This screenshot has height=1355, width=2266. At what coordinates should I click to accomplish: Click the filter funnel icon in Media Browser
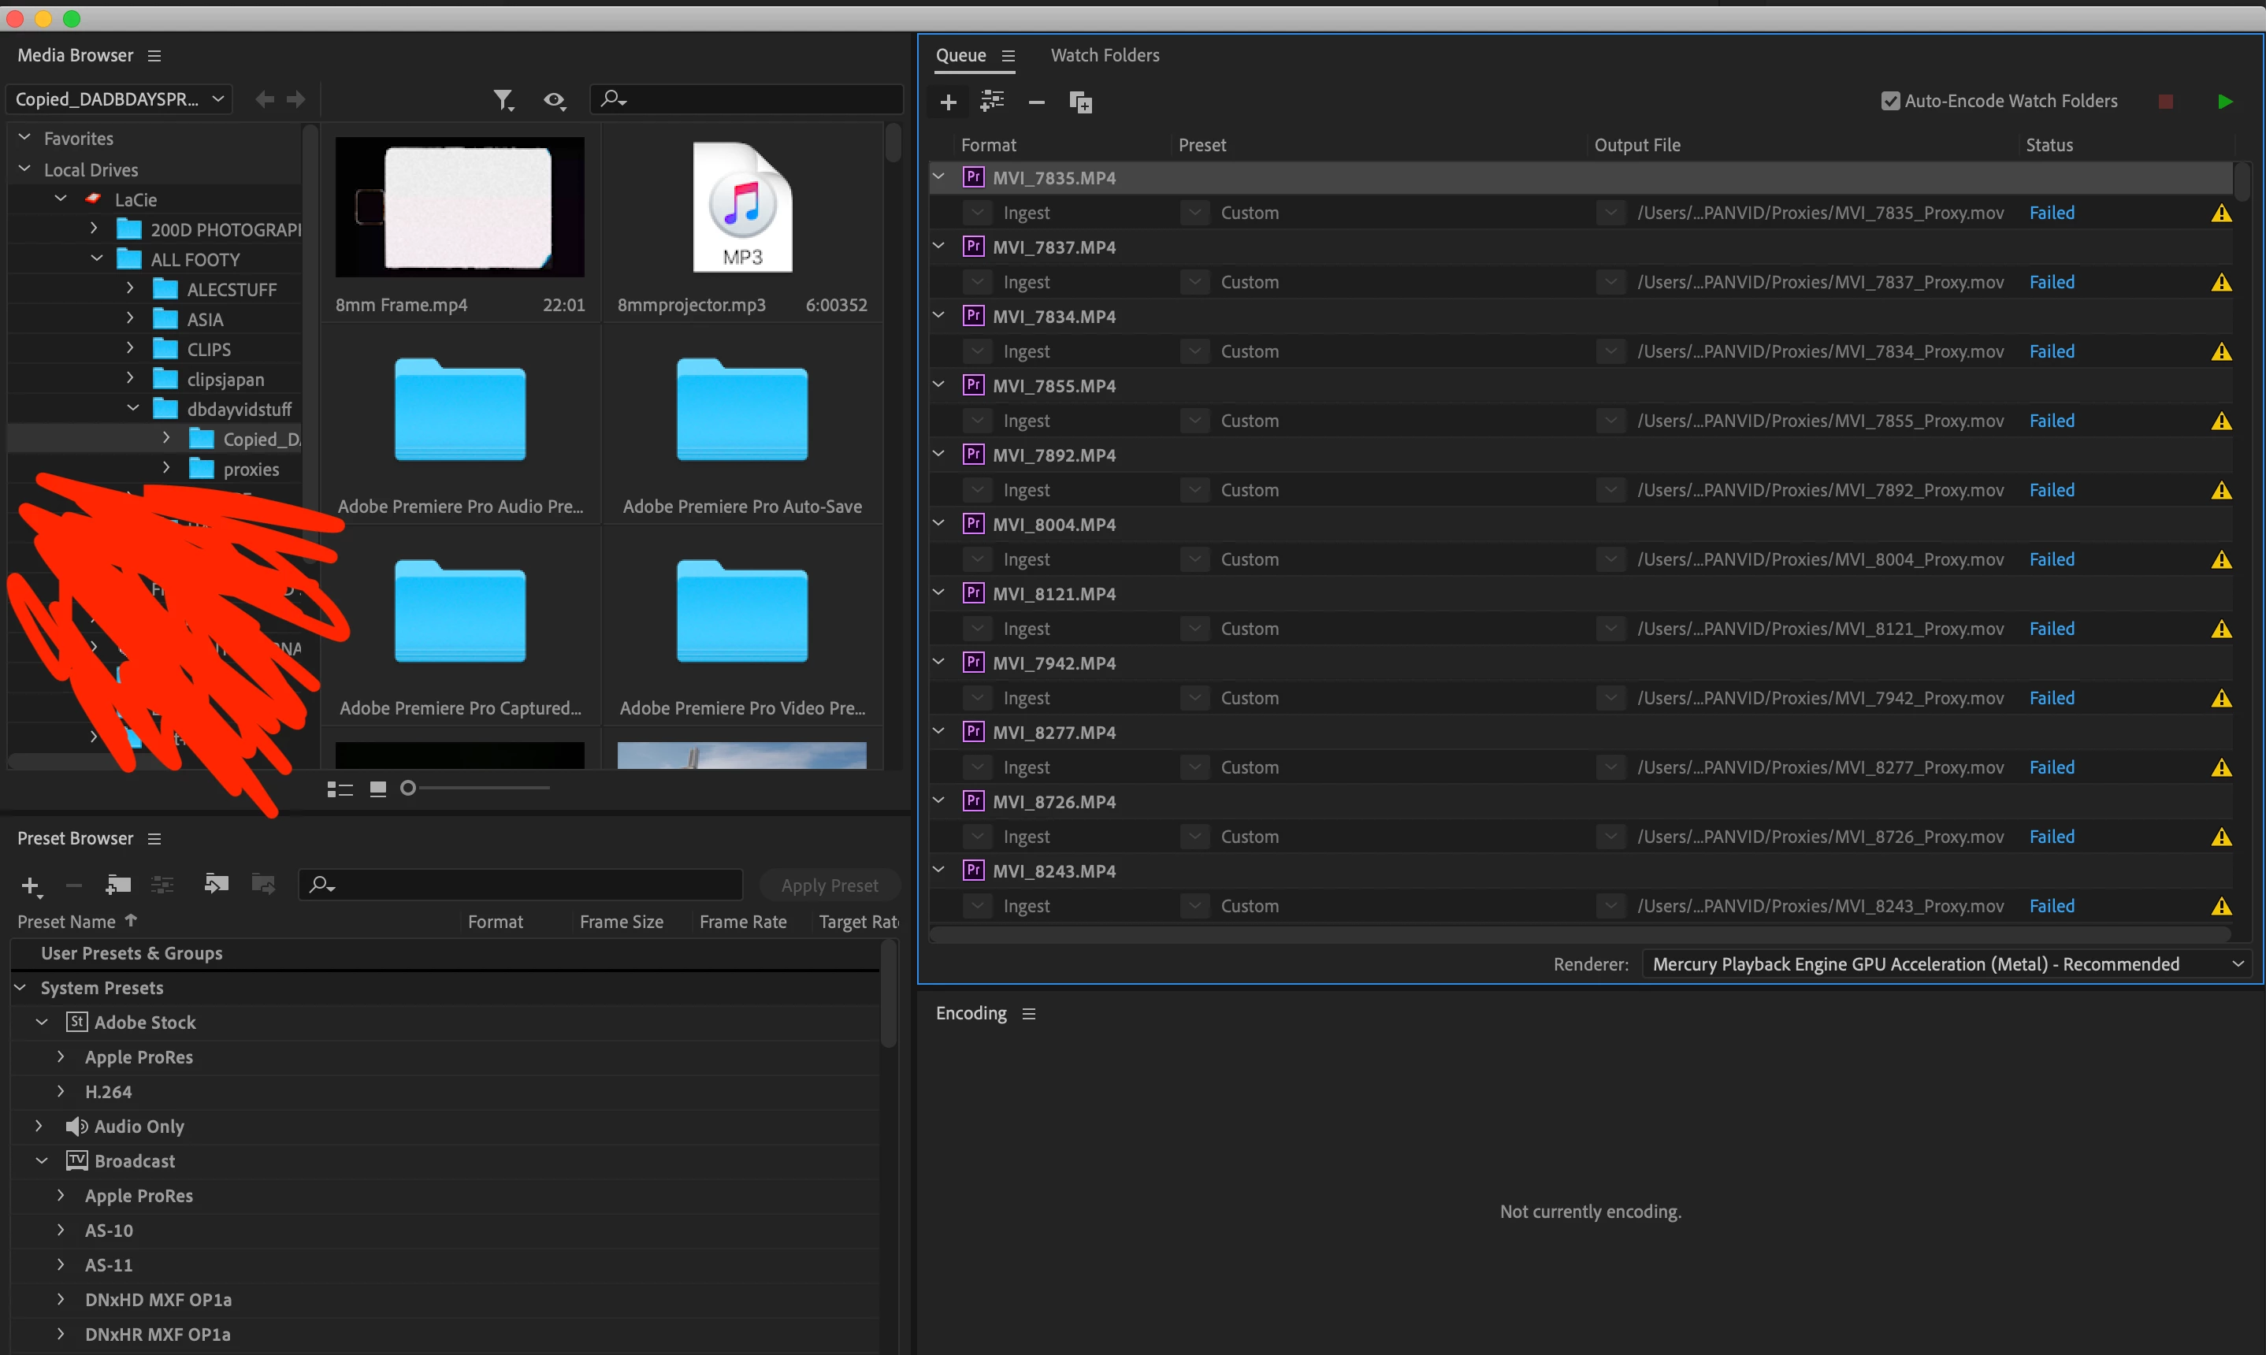[503, 99]
